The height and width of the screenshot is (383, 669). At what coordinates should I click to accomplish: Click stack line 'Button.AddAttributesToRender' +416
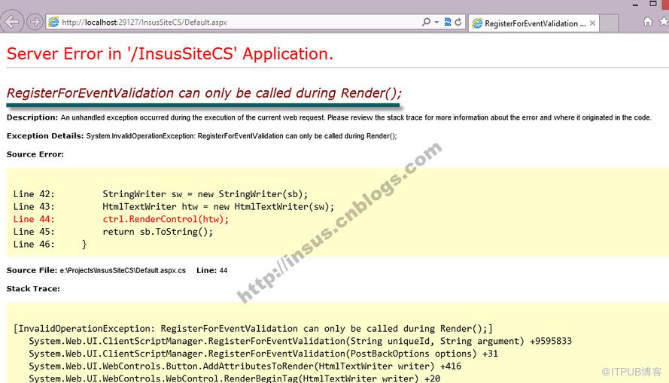[245, 366]
